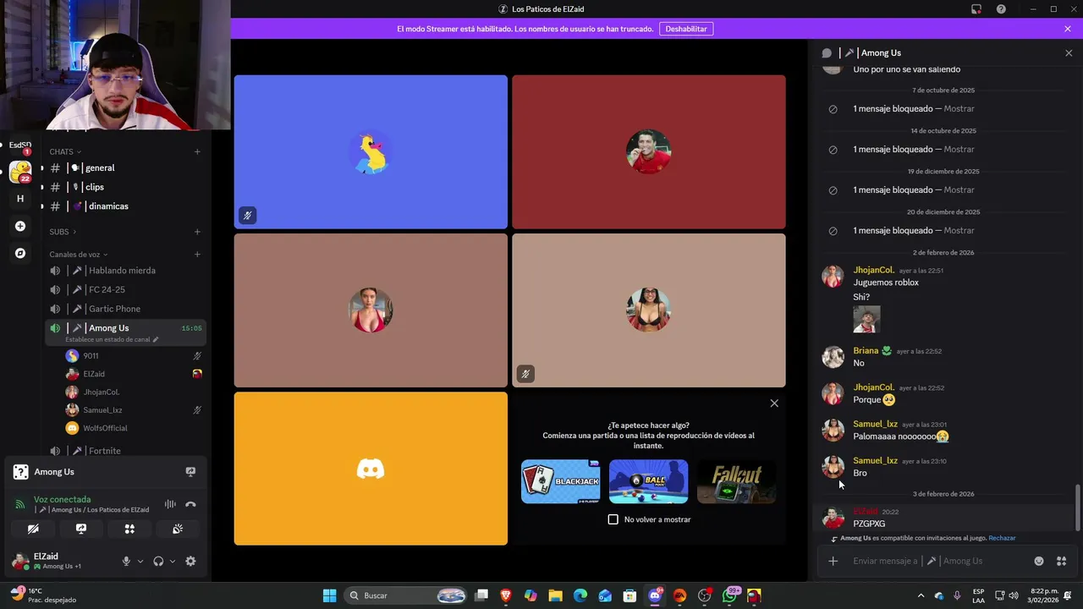Viewport: 1083px width, 609px height.
Task: Click the image attachment under 'Shi?' message
Action: pyautogui.click(x=866, y=320)
